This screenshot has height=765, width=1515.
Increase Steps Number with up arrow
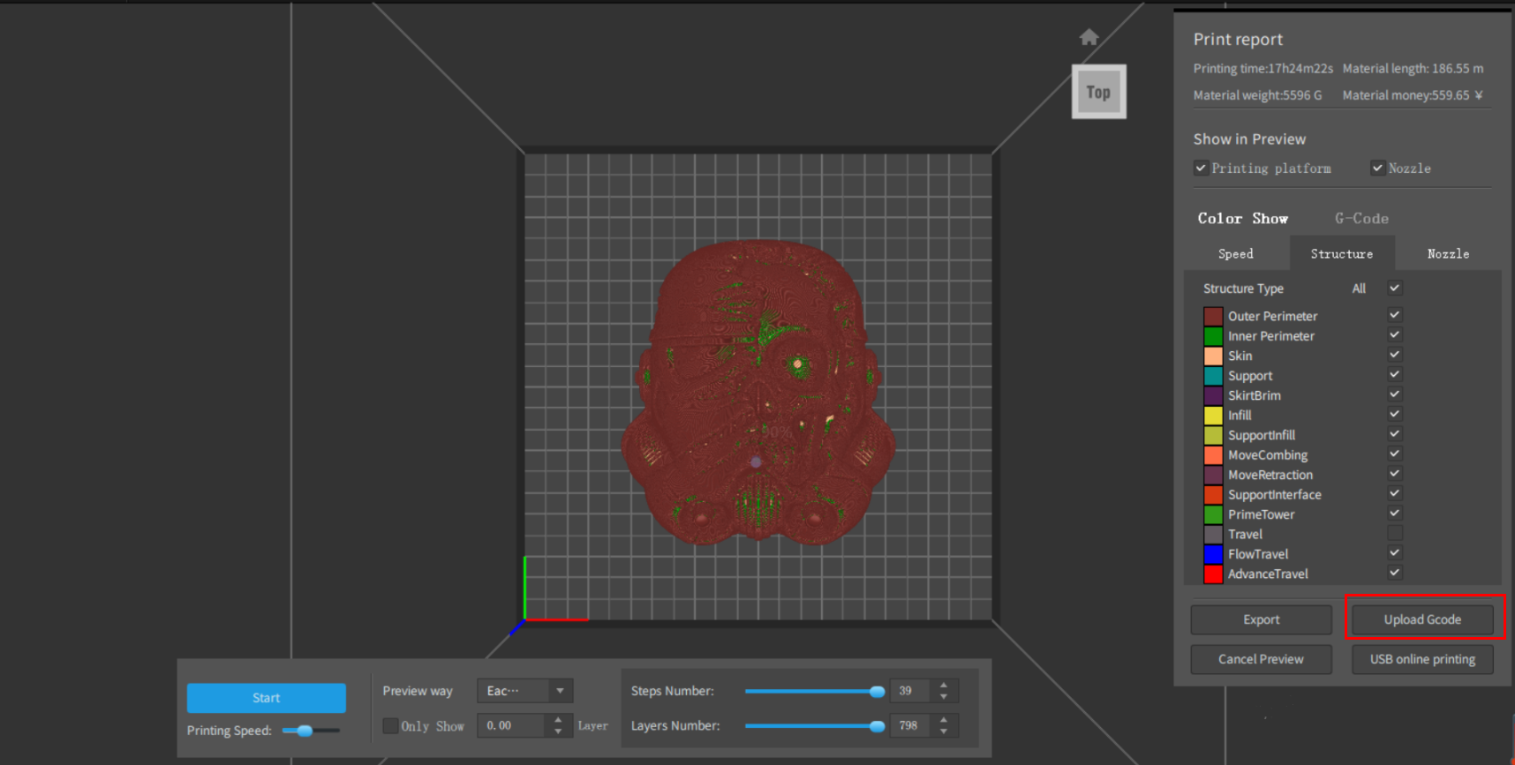pos(944,686)
